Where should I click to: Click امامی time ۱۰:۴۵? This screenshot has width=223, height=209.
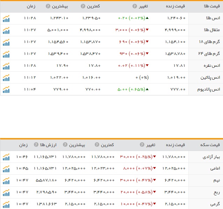coord(22,168)
